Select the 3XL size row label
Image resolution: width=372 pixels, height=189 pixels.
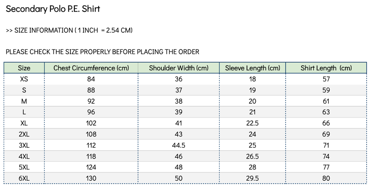24,145
